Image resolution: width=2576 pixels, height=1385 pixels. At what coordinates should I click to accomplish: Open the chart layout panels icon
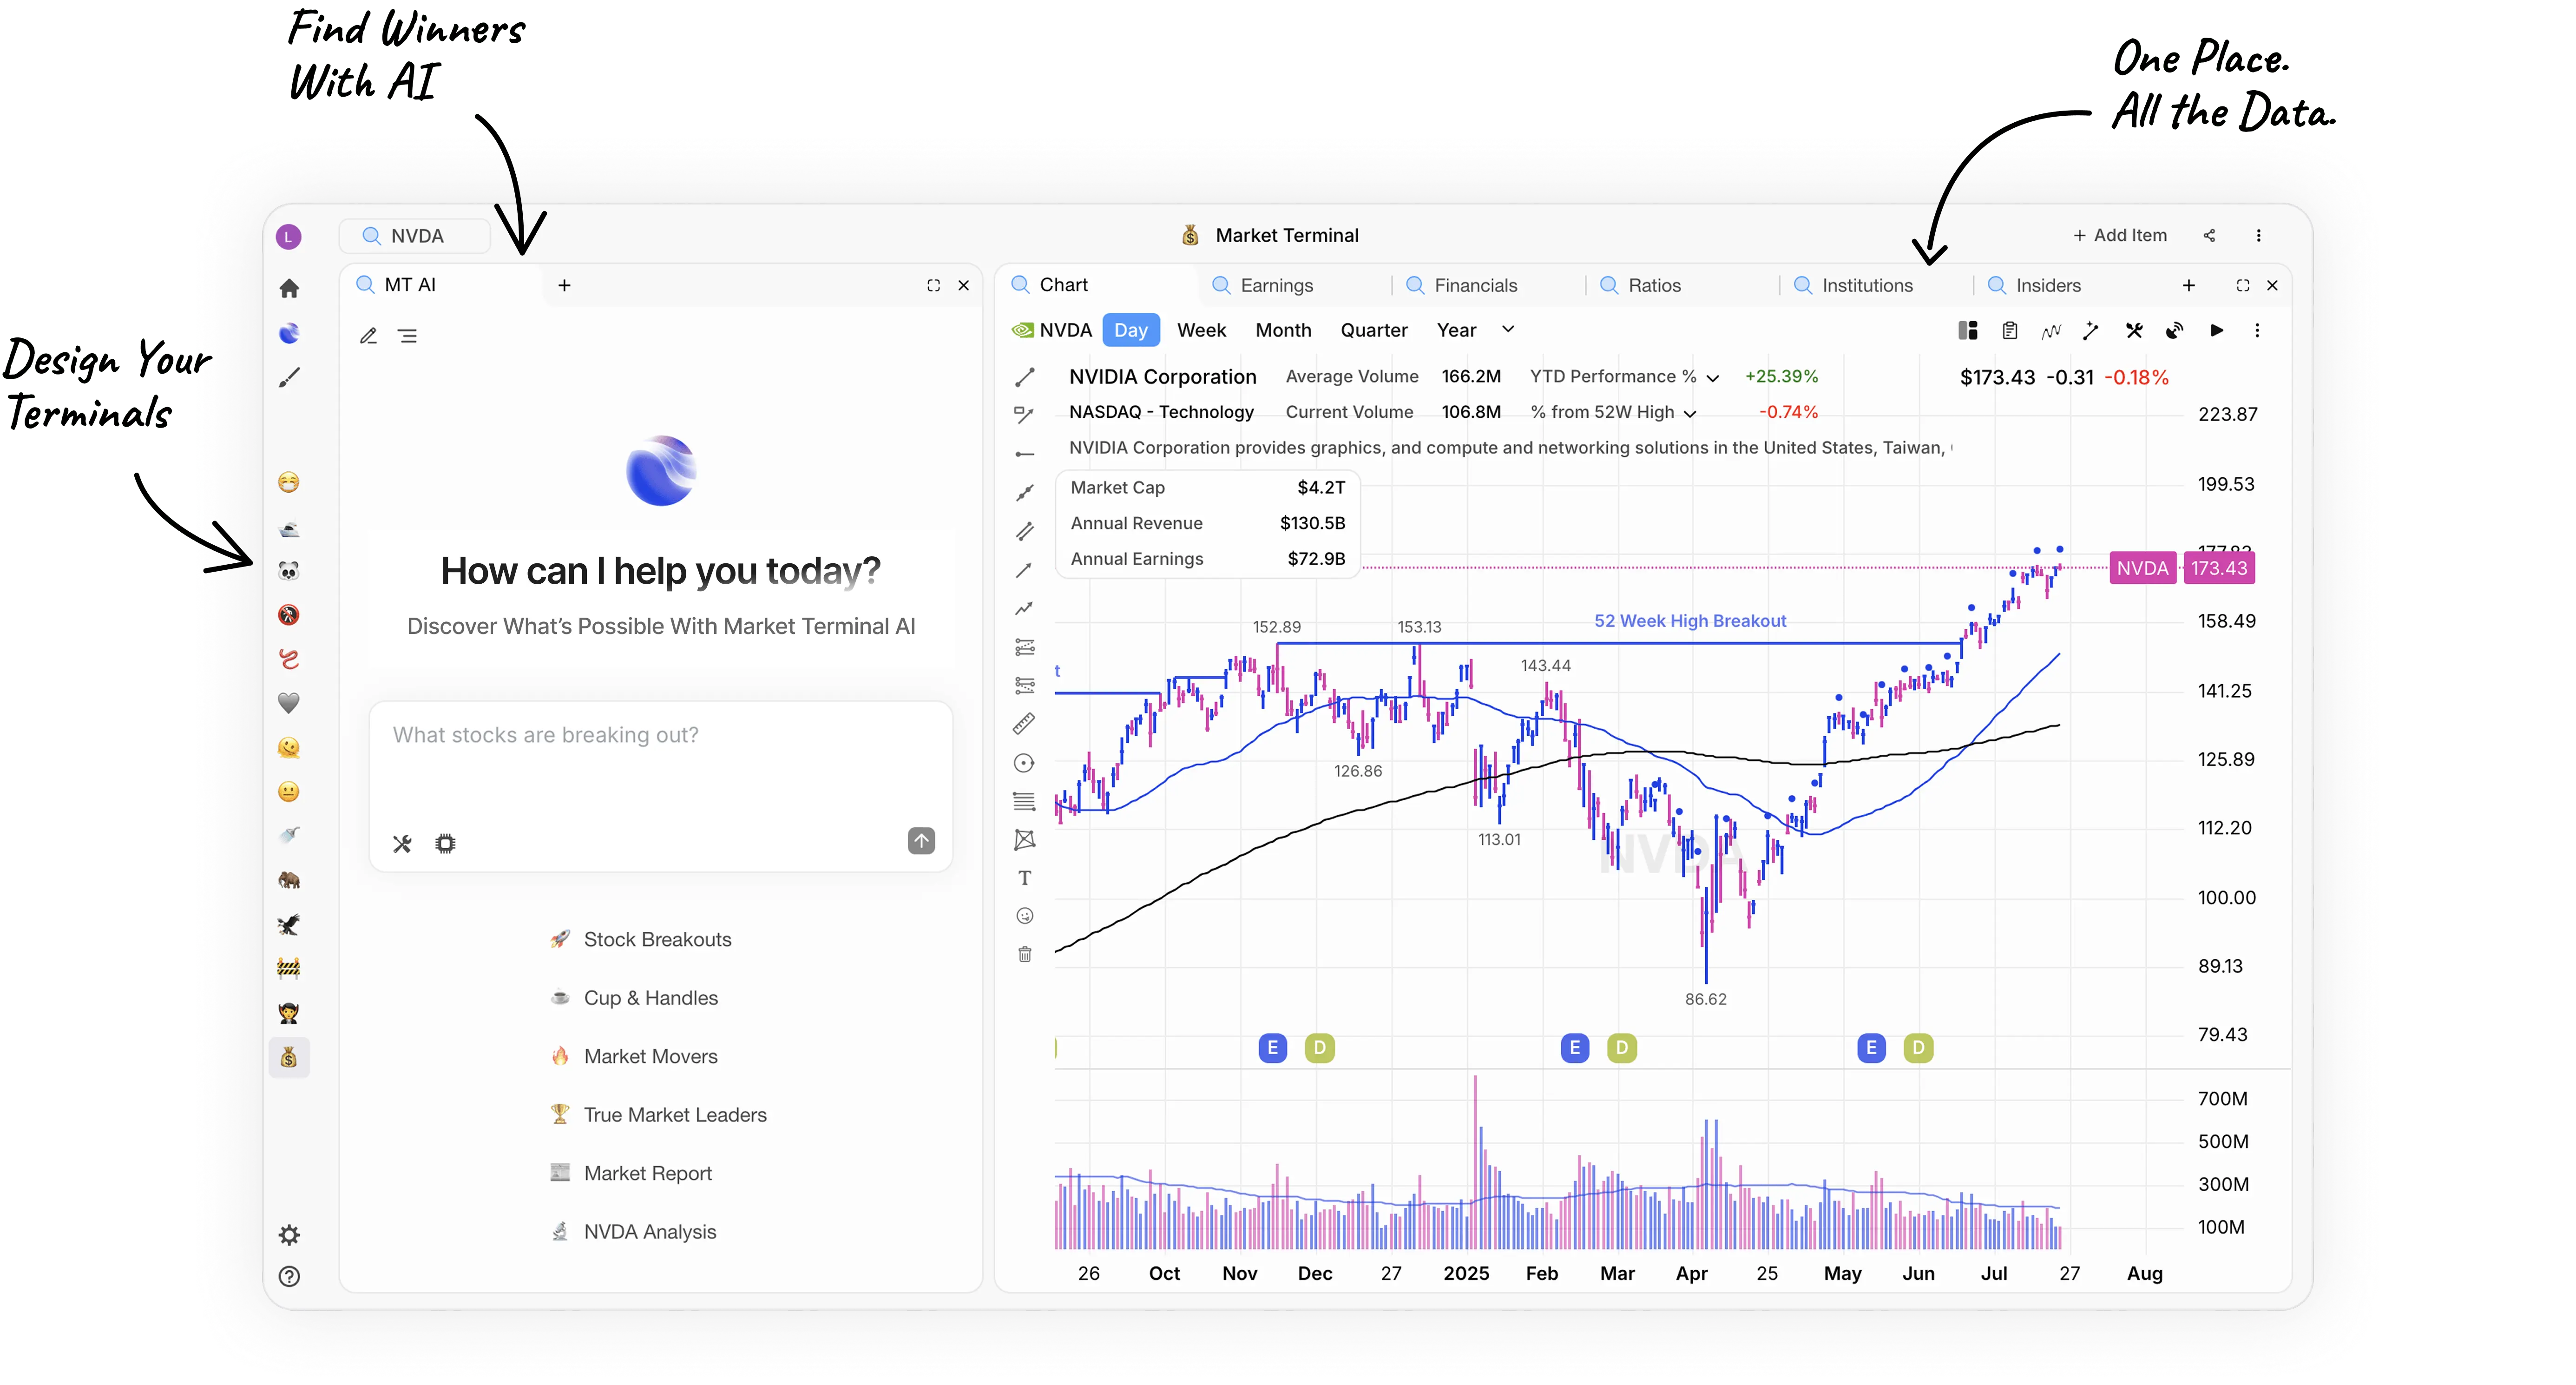tap(1968, 330)
